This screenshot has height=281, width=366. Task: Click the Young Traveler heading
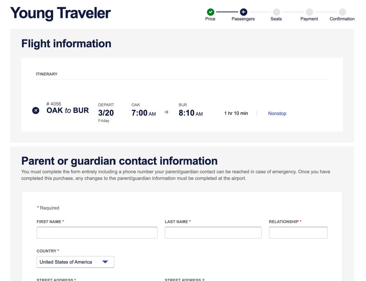tap(60, 13)
